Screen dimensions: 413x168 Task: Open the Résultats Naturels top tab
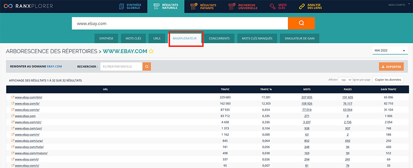pos(166,6)
